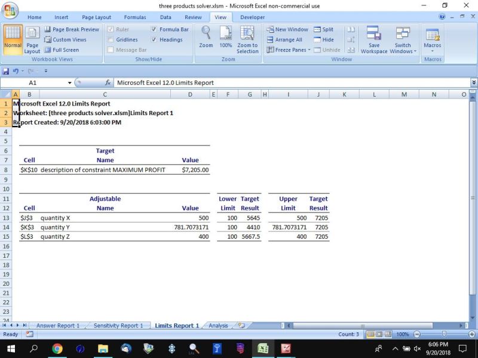Click the Insert Function fx icon

(x=108, y=83)
